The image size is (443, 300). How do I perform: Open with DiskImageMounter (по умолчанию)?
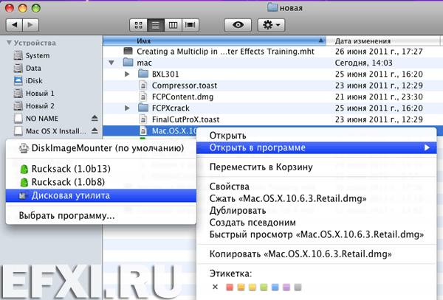[x=101, y=148]
